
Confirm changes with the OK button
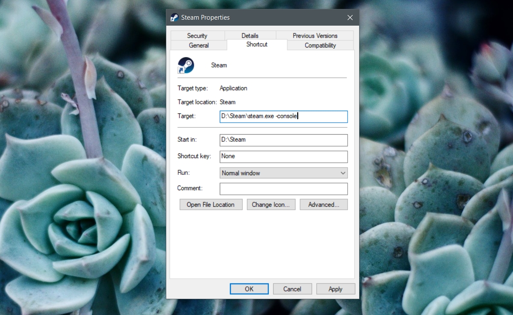coord(249,289)
